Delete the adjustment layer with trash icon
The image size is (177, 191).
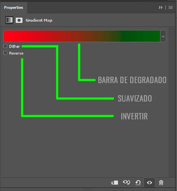tap(161, 183)
